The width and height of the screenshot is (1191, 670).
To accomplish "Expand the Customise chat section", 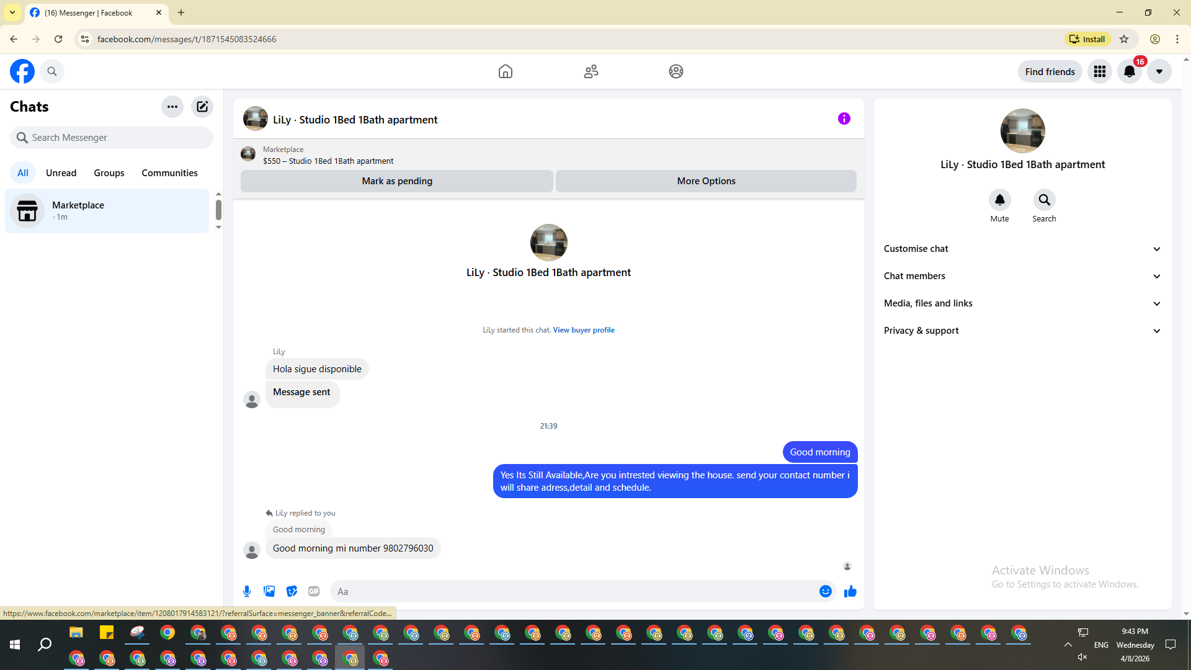I will point(1022,249).
